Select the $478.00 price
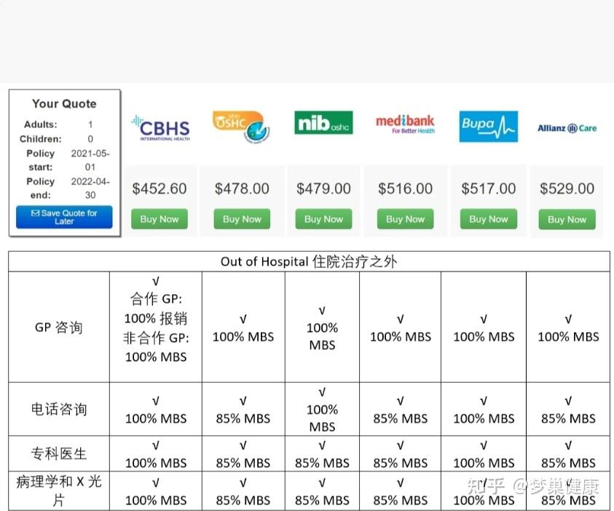Screen dimensions: 614x511 [242, 189]
